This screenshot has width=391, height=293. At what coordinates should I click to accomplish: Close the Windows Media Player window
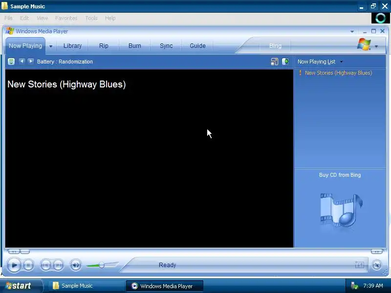382,31
